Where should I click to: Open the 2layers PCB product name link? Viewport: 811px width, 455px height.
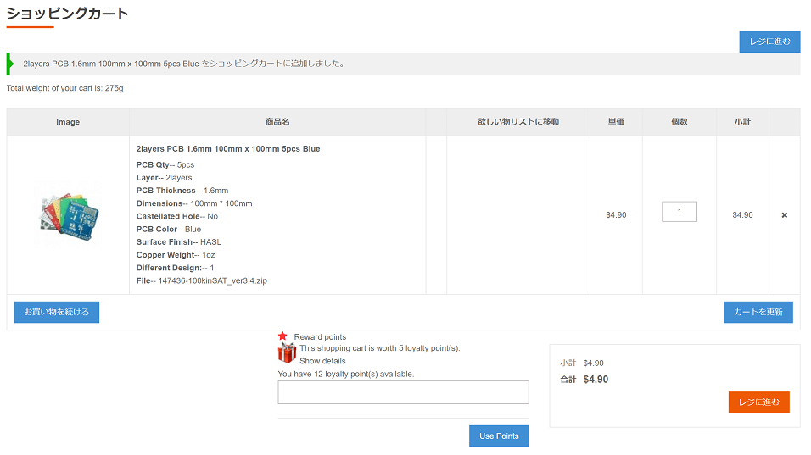228,149
